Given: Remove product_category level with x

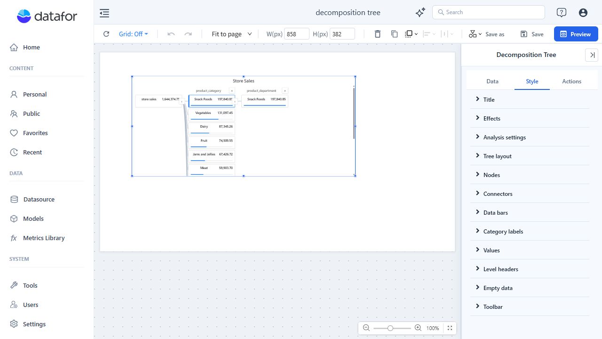Looking at the screenshot, I should [x=232, y=91].
